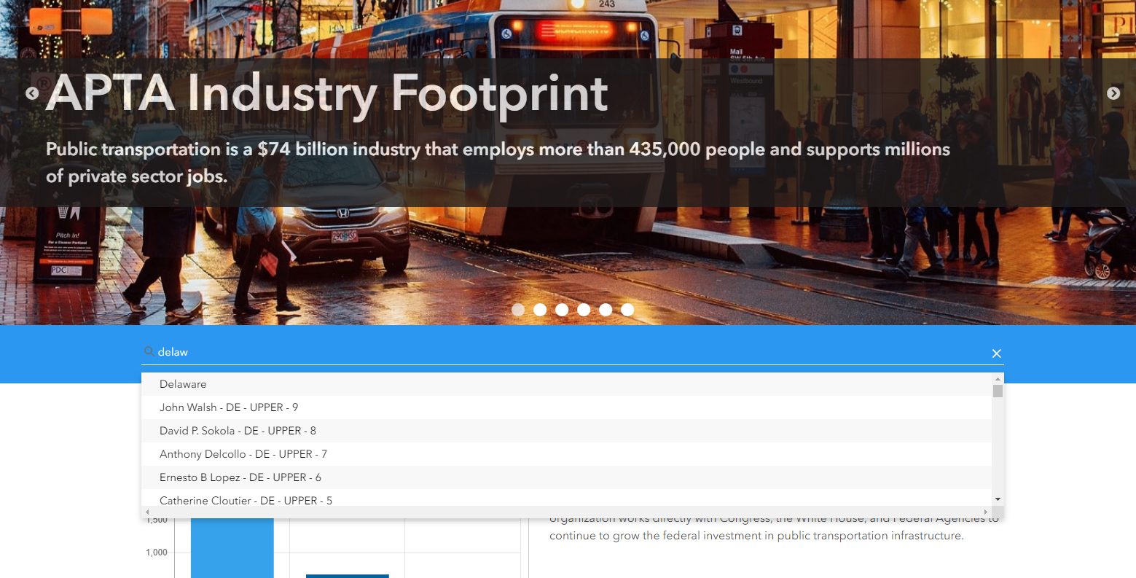Click the suggestion list scroll-right arrow

point(986,512)
